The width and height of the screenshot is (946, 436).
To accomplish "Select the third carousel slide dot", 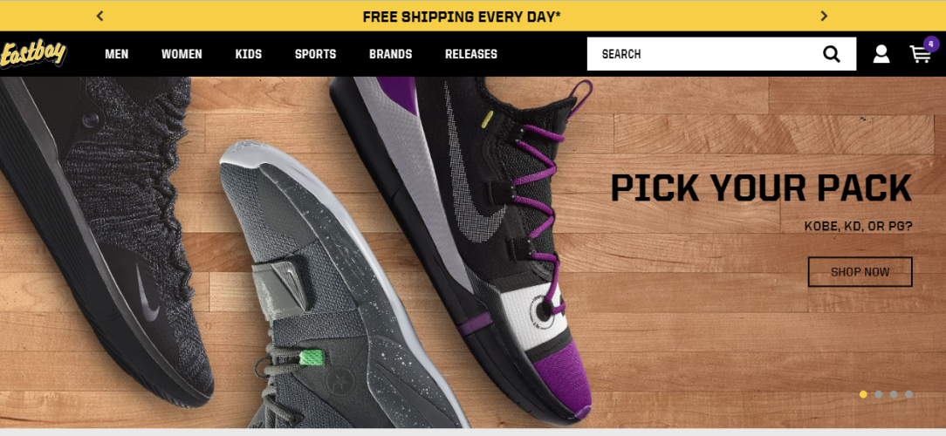I will 894,394.
